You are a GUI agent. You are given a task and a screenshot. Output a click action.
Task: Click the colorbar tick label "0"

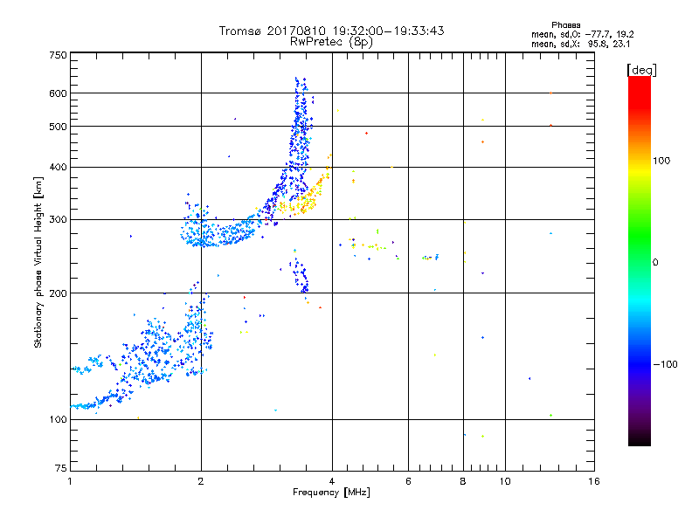click(655, 263)
